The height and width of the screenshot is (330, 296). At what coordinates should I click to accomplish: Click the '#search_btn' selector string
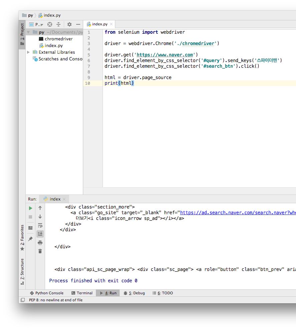pos(218,66)
